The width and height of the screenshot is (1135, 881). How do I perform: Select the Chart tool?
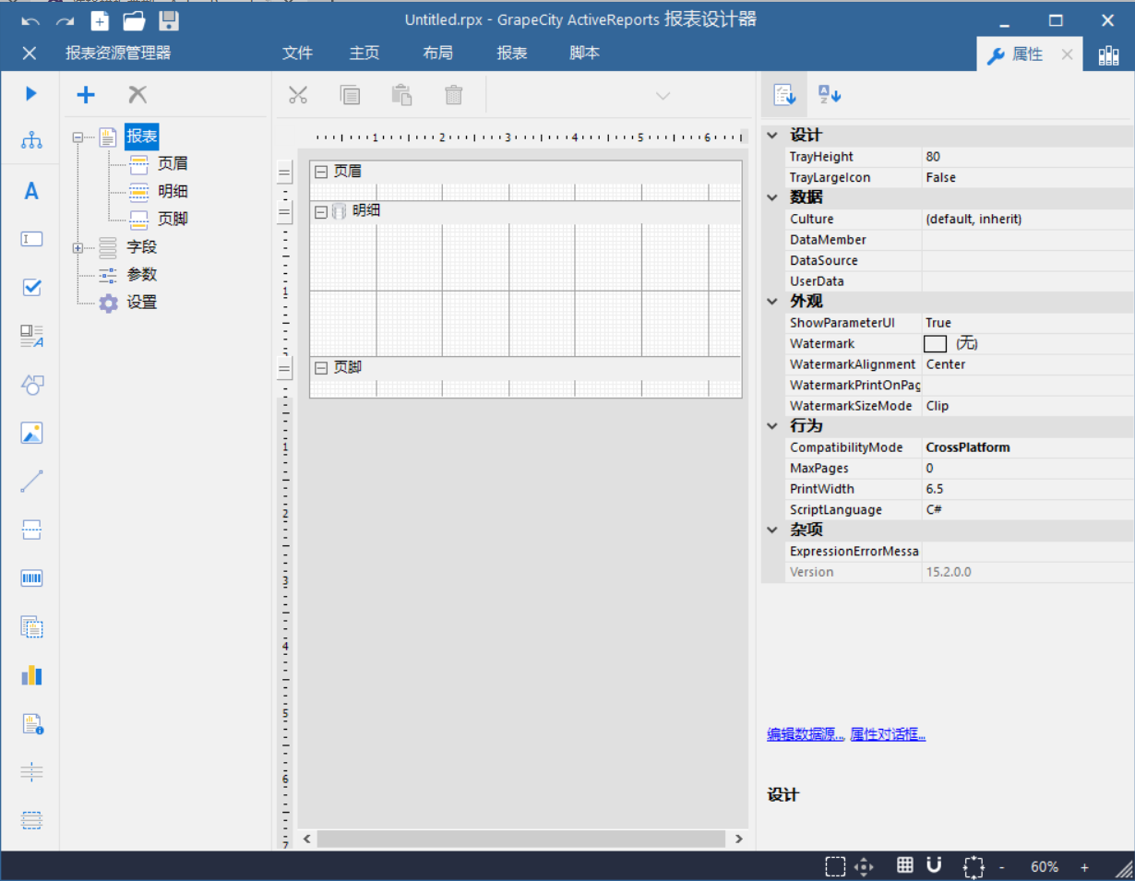tap(32, 675)
